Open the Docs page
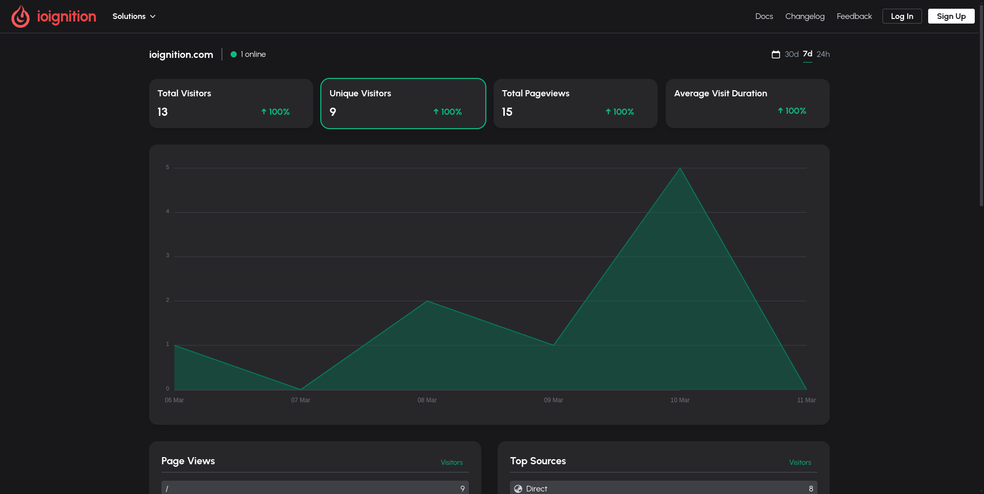Image resolution: width=984 pixels, height=494 pixels. click(x=764, y=16)
